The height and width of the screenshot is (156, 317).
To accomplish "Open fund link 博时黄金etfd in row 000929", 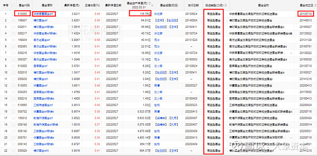I will 41,150.
